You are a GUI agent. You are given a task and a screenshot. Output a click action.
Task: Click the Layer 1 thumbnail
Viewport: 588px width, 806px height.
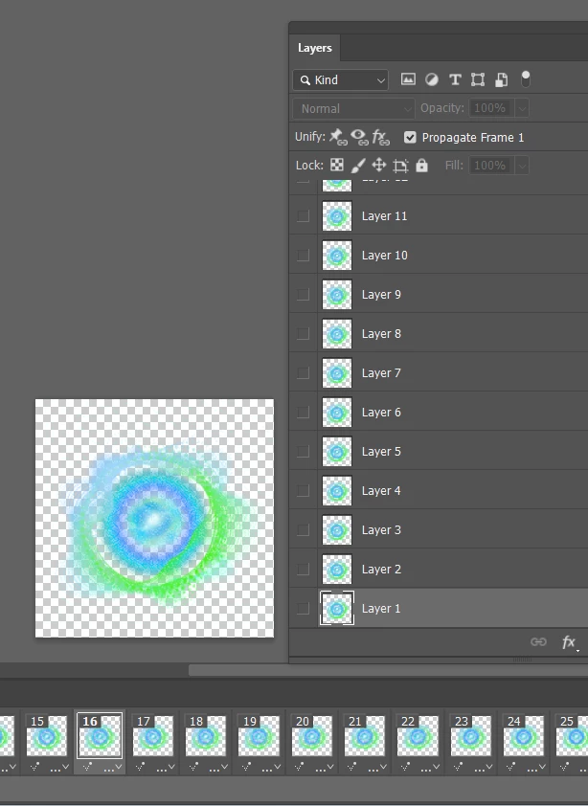pos(337,608)
